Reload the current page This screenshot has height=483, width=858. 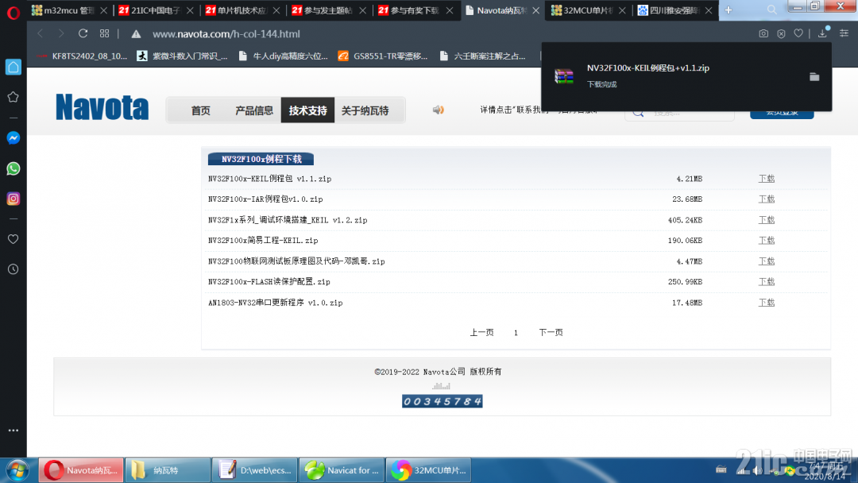(83, 33)
